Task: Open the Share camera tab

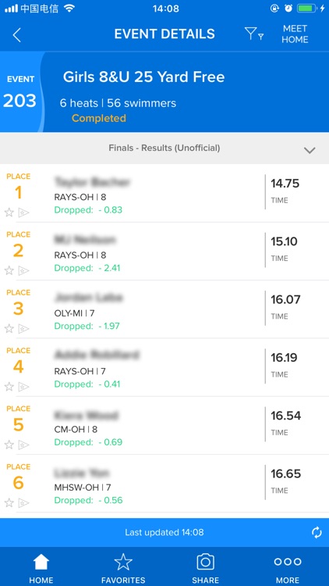Action: pyautogui.click(x=205, y=568)
